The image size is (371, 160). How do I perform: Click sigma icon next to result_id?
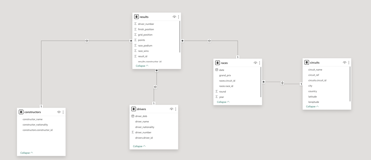click(136, 56)
